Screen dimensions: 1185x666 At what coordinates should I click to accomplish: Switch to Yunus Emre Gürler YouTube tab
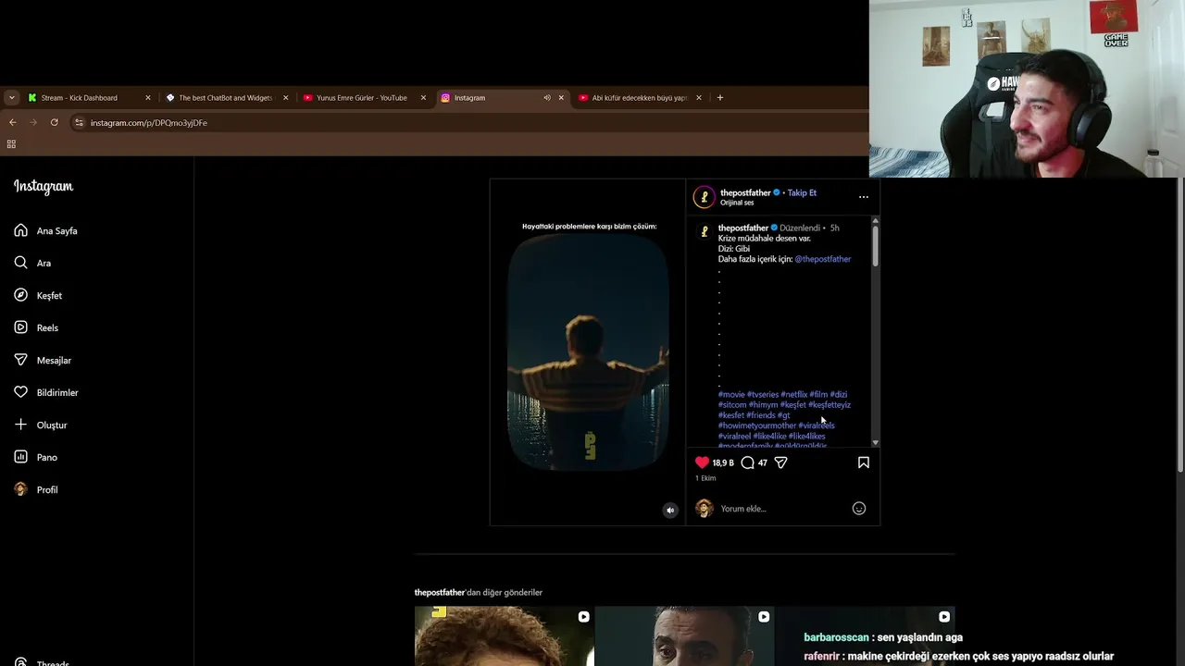[362, 98]
